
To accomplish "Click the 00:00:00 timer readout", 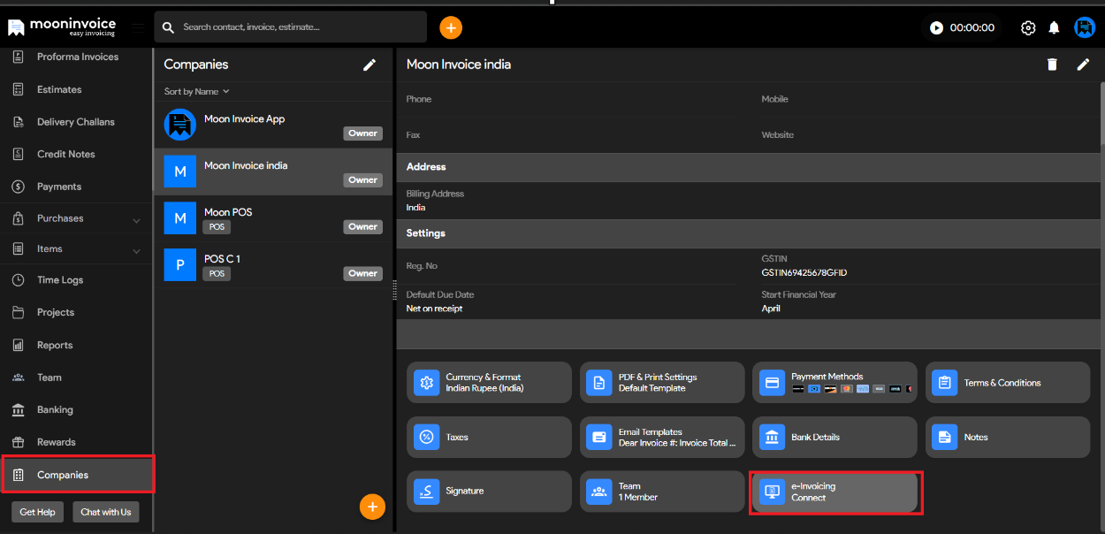I will [x=972, y=27].
